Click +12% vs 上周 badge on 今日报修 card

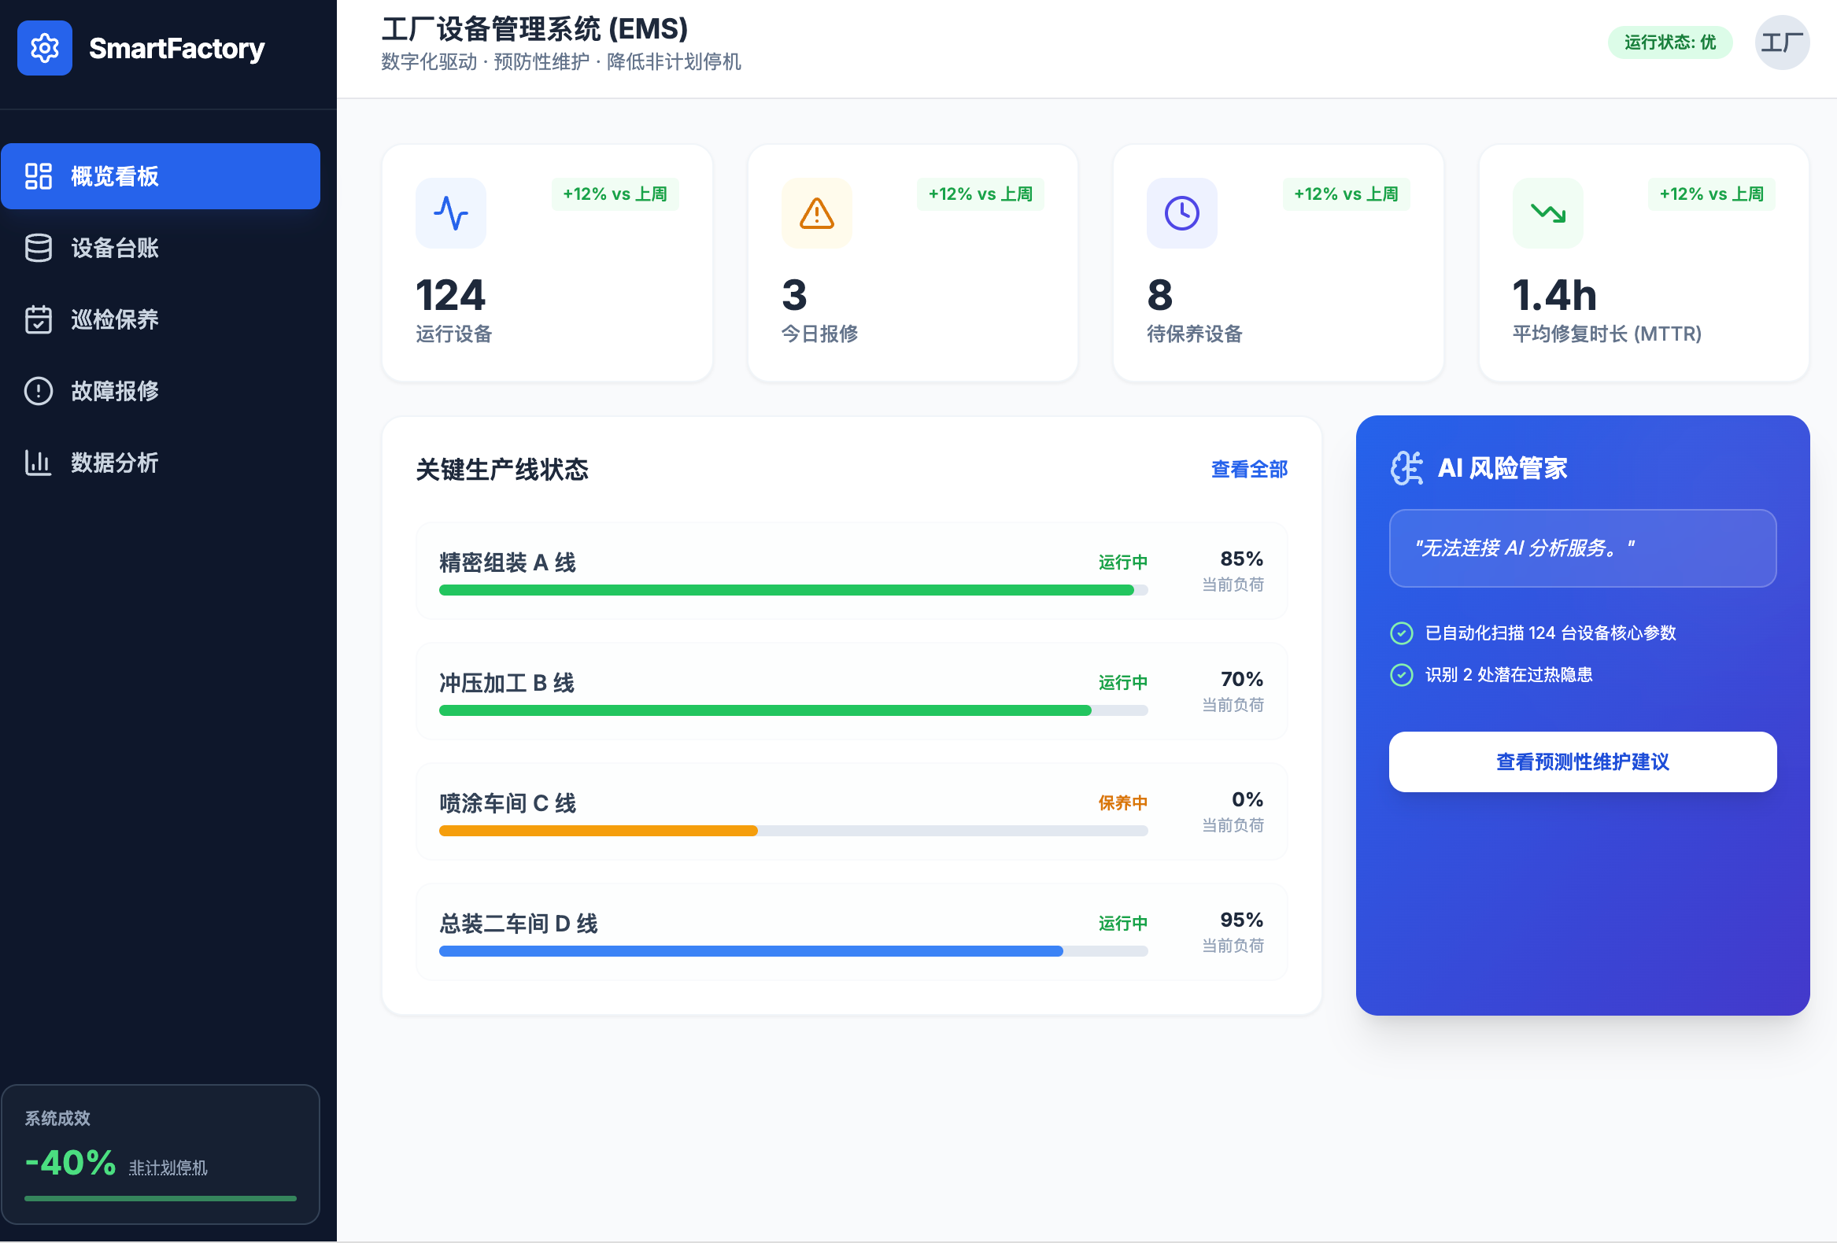point(980,194)
